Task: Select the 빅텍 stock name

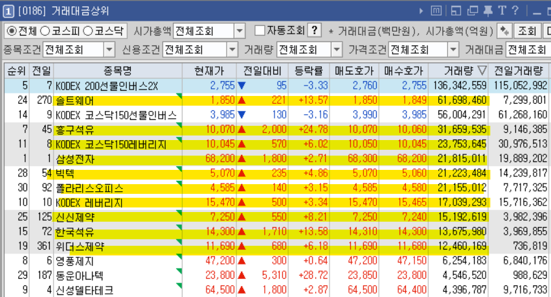Action: pos(65,174)
